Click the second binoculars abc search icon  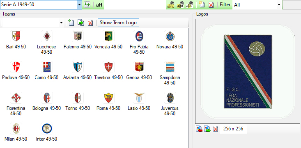(180, 5)
